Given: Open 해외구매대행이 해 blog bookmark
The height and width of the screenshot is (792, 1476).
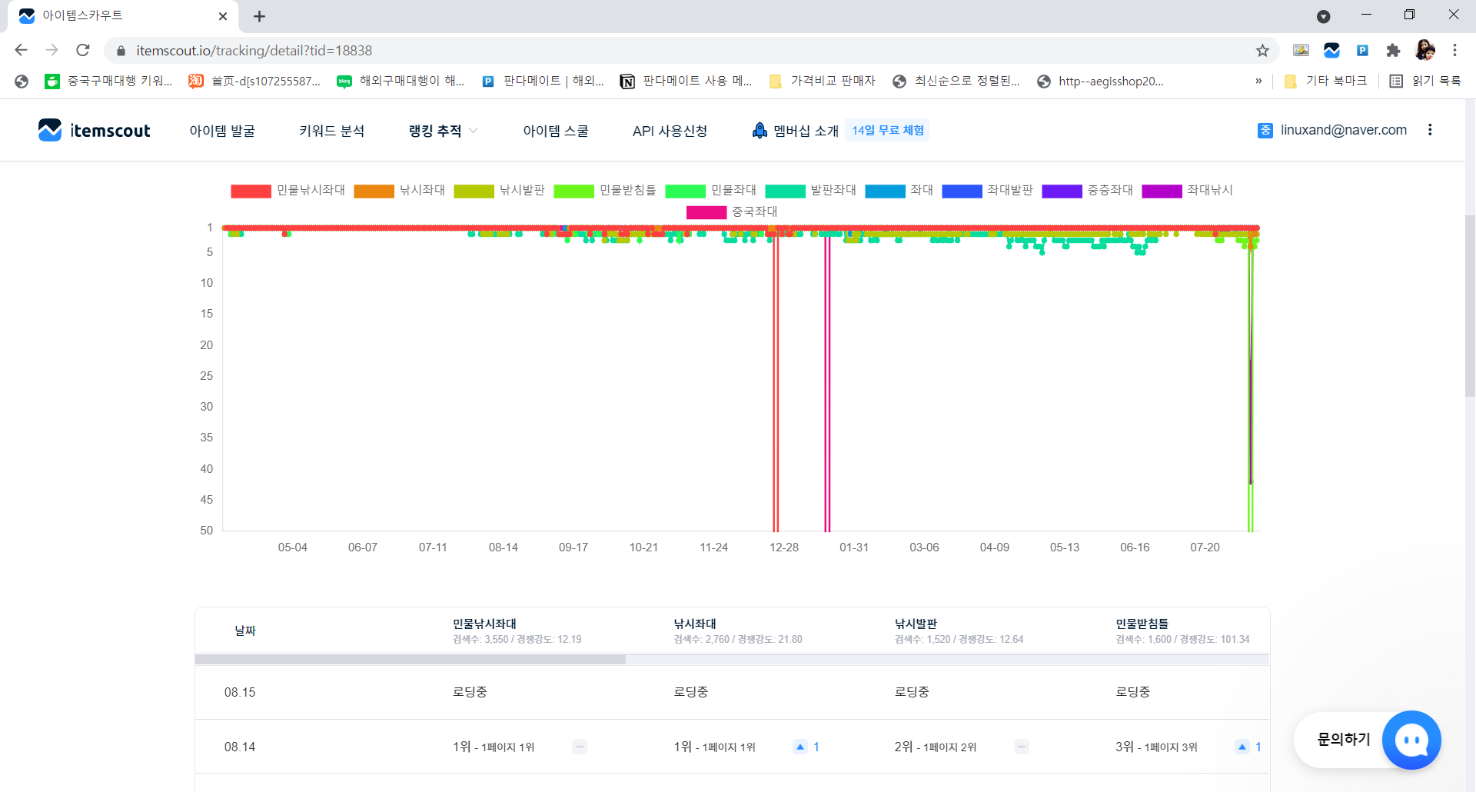Looking at the screenshot, I should pyautogui.click(x=401, y=81).
